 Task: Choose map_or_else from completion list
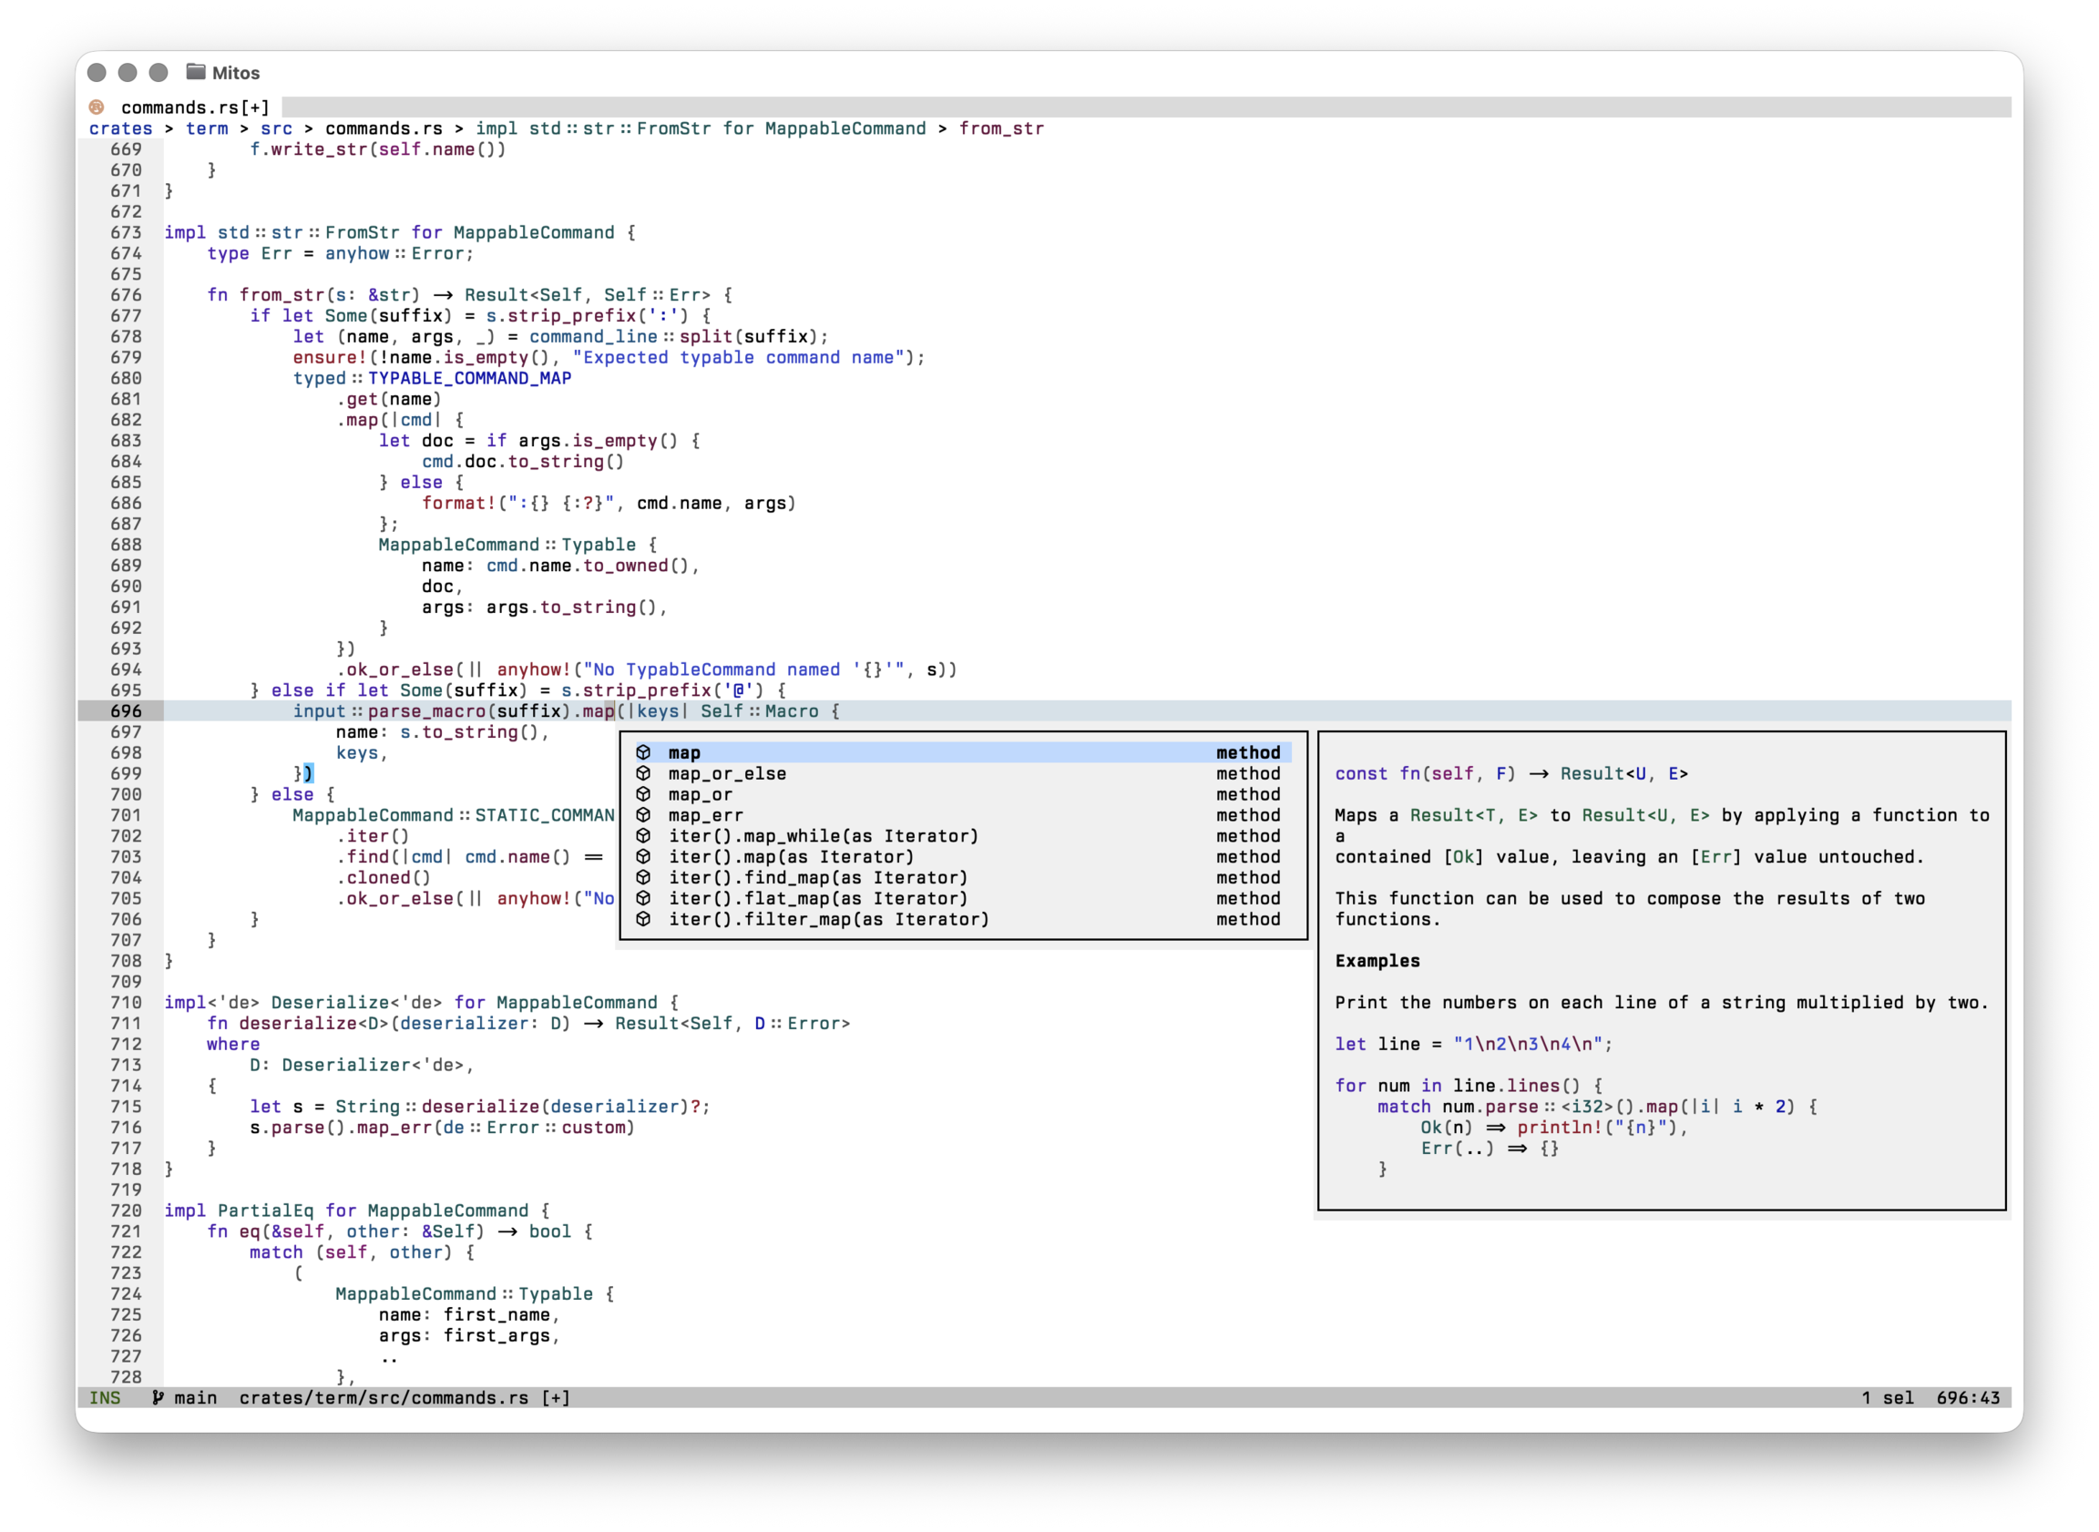[963, 773]
